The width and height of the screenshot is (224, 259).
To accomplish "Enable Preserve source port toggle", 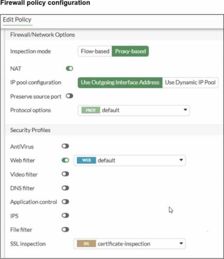I will [x=69, y=96].
